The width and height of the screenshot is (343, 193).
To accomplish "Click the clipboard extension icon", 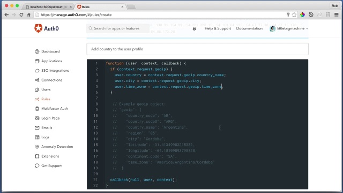I will 328,14.
